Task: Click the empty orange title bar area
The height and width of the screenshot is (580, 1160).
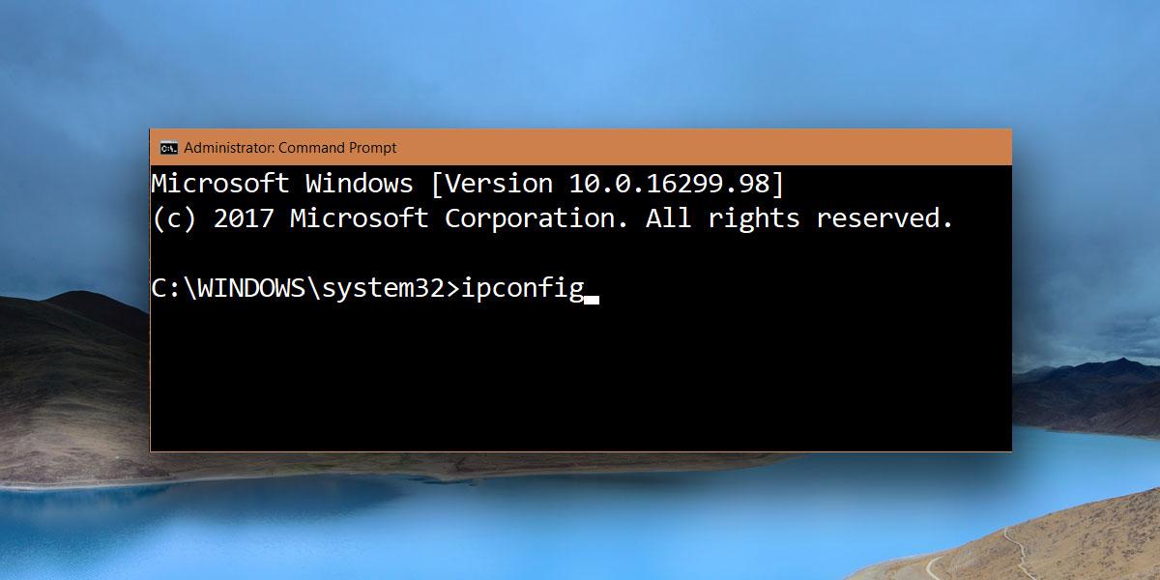Action: coord(706,148)
